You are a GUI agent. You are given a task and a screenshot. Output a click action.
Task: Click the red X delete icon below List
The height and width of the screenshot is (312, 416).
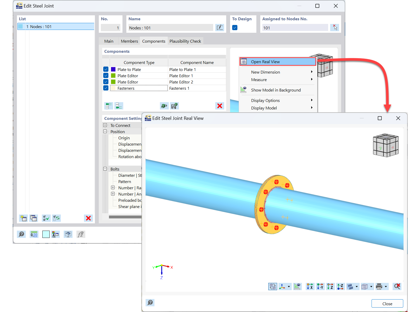click(x=88, y=218)
